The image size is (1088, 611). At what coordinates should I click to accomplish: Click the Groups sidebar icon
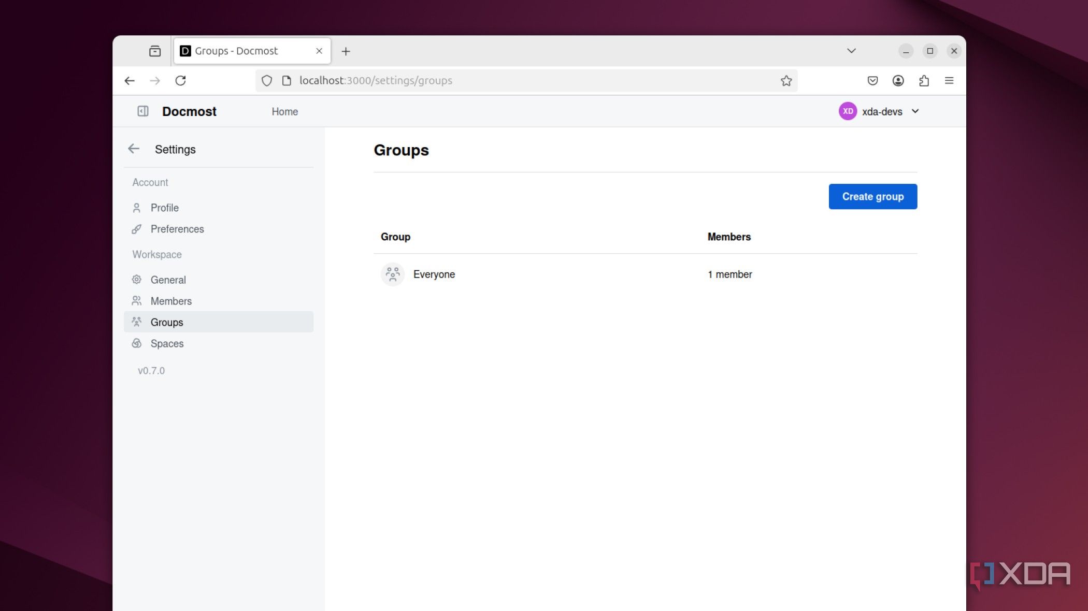pyautogui.click(x=137, y=322)
